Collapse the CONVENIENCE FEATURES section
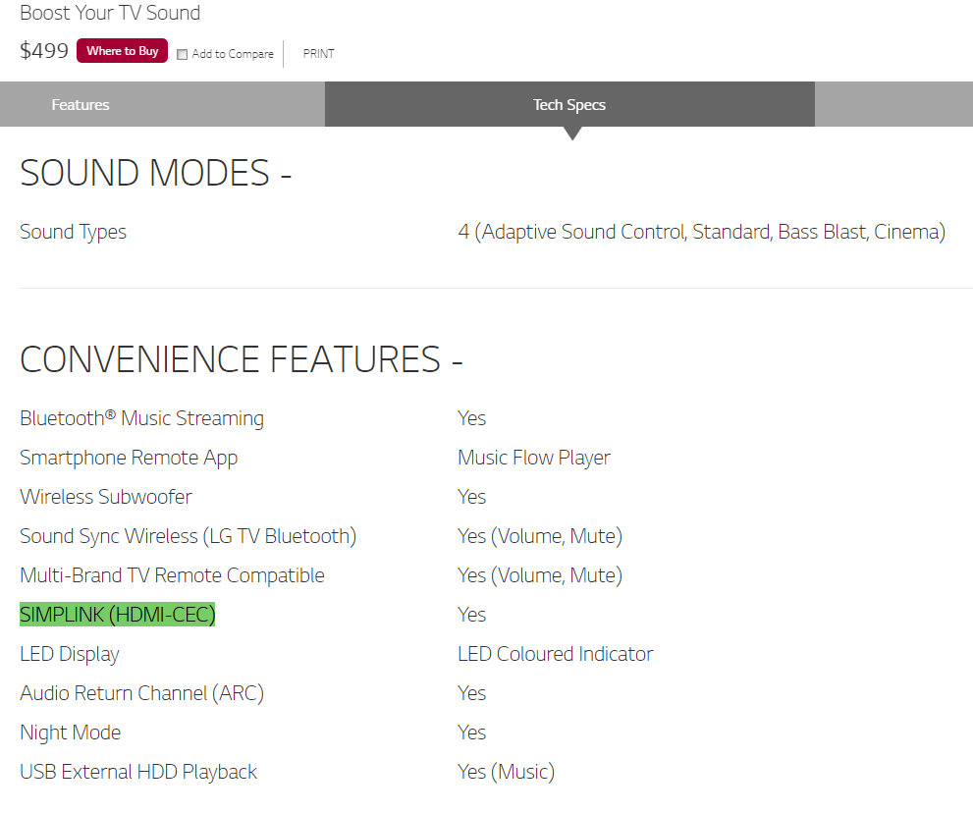Image resolution: width=973 pixels, height=814 pixels. (241, 359)
